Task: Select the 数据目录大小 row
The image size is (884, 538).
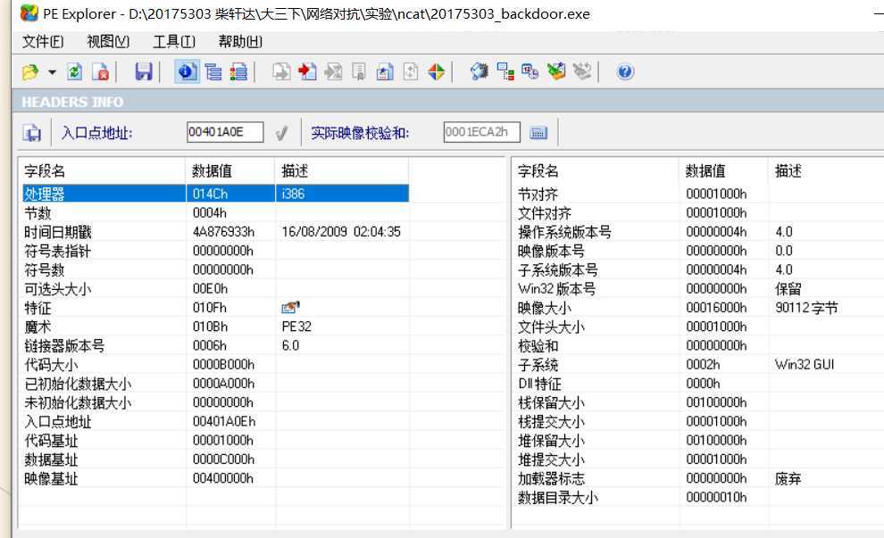Action: click(x=699, y=498)
